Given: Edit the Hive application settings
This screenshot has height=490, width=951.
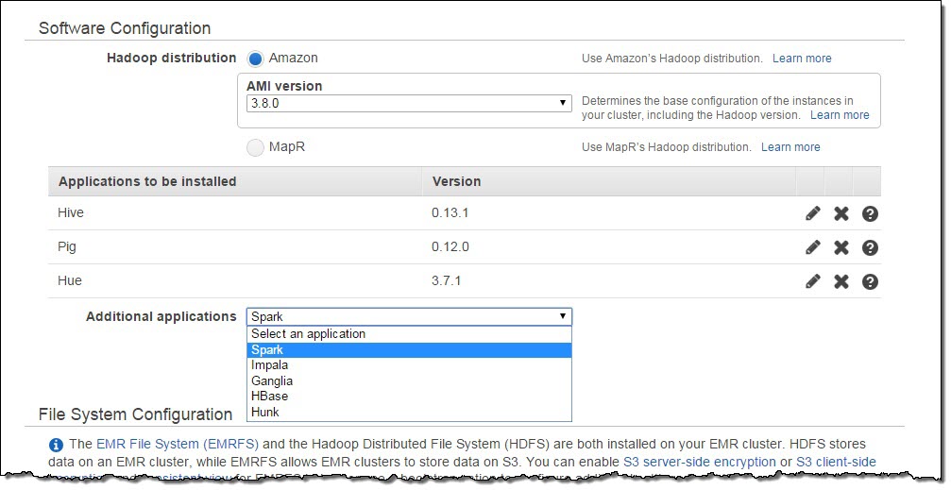Looking at the screenshot, I should [x=812, y=213].
